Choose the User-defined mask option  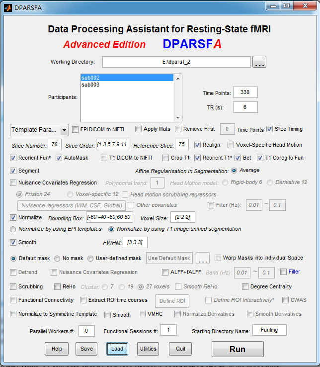[x=90, y=259]
